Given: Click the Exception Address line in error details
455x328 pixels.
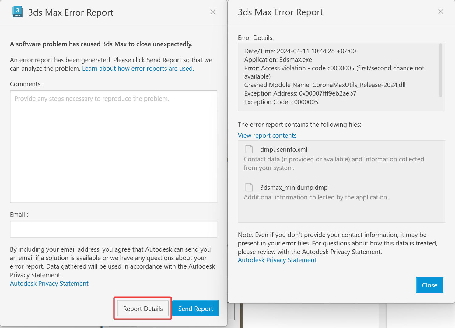Looking at the screenshot, I should 300,93.
